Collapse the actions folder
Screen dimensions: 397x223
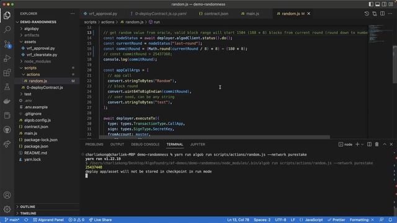(x=33, y=74)
